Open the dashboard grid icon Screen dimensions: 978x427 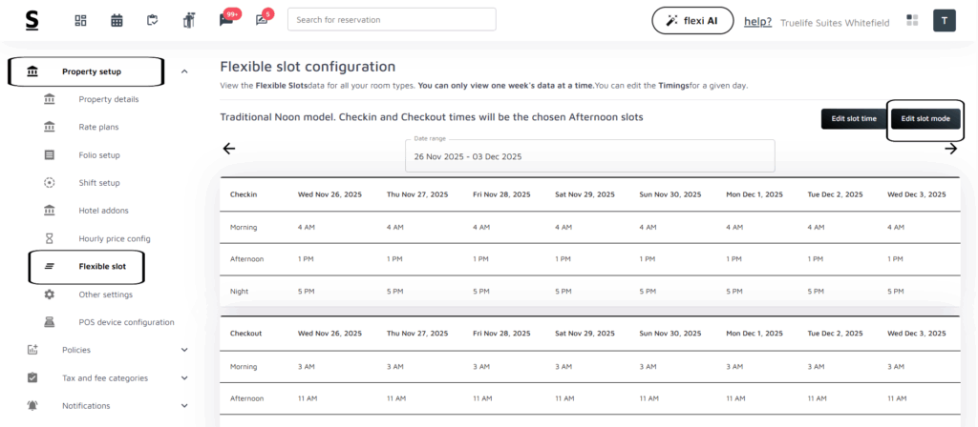80,20
